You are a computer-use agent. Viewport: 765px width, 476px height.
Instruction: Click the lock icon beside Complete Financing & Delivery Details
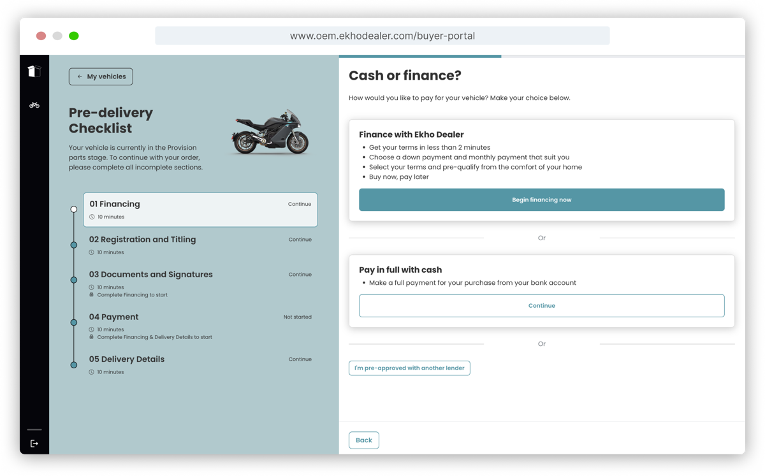pyautogui.click(x=92, y=337)
